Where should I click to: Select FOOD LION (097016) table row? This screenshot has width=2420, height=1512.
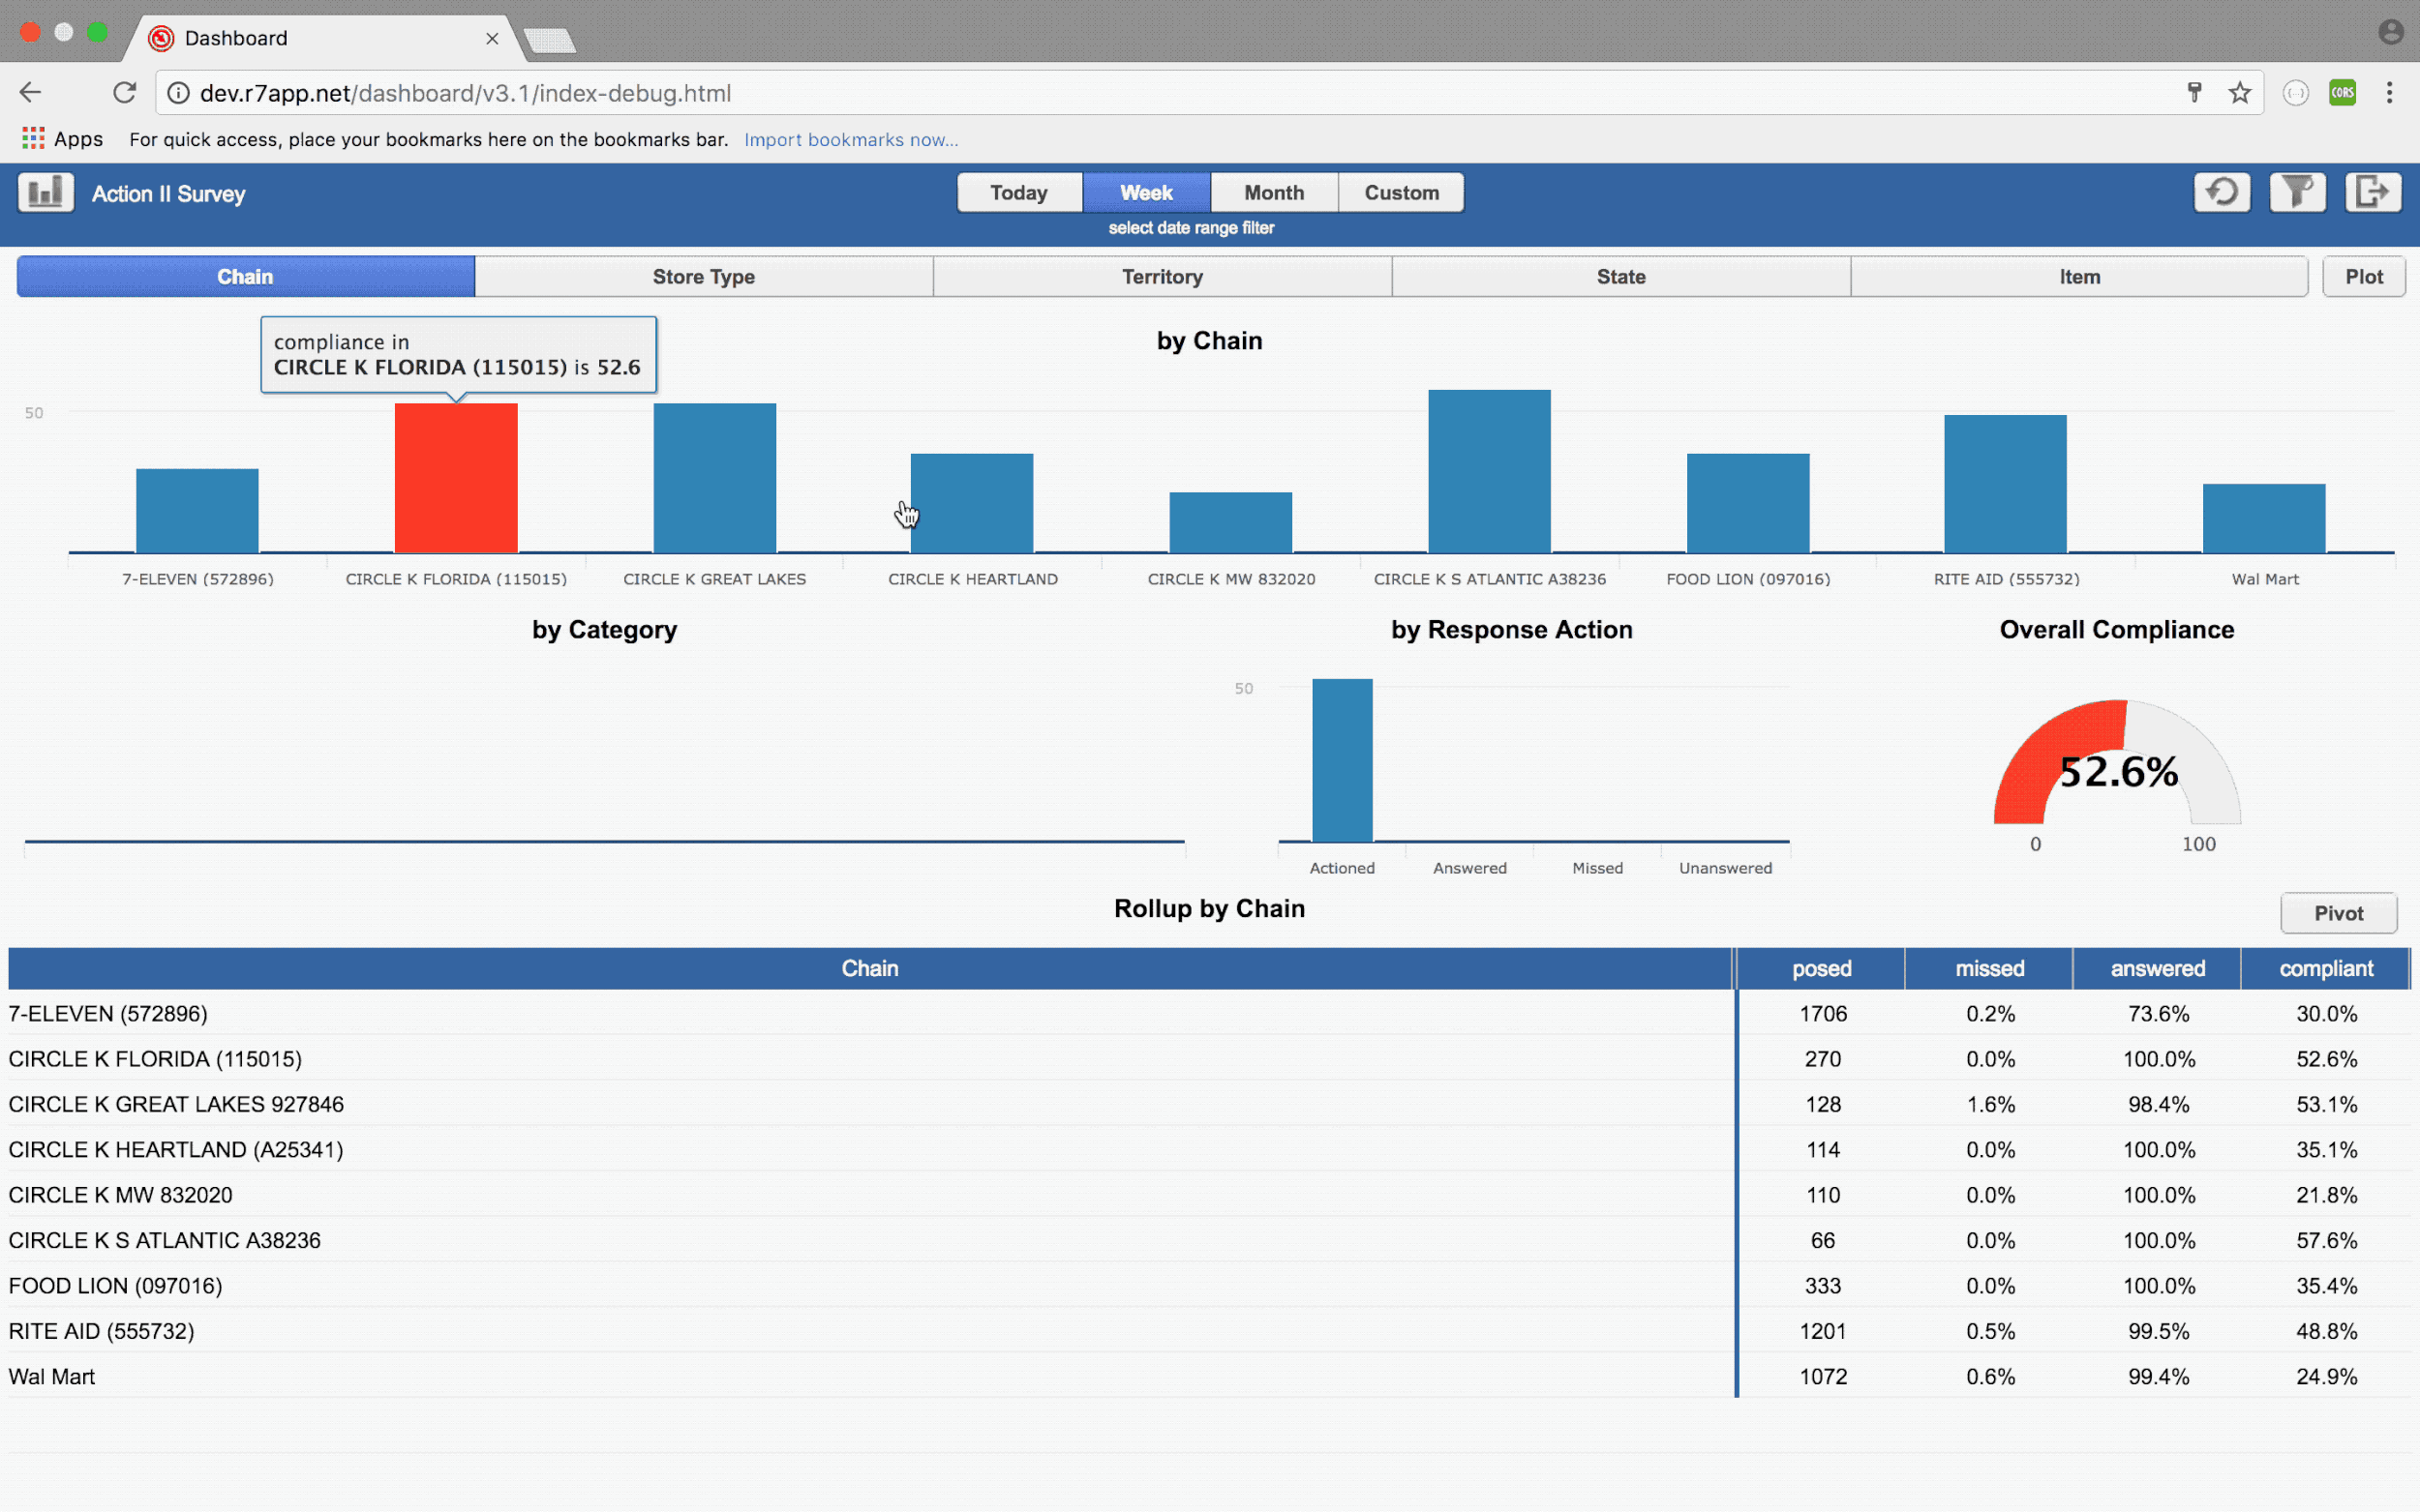coord(1208,1285)
